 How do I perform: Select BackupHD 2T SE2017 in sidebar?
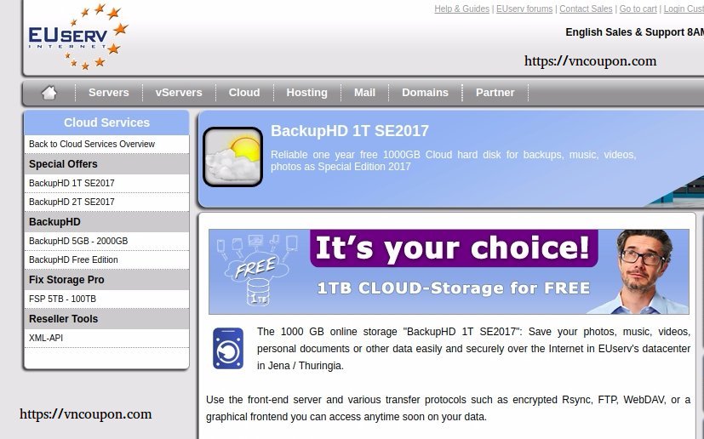[x=106, y=202]
